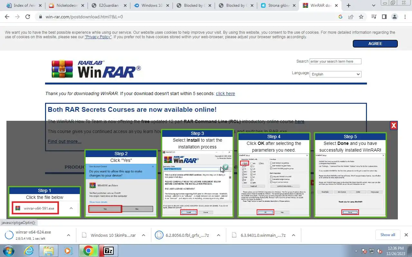The image size is (412, 257).
Task: Click the Step 3 Install screenshot
Action: point(197,173)
